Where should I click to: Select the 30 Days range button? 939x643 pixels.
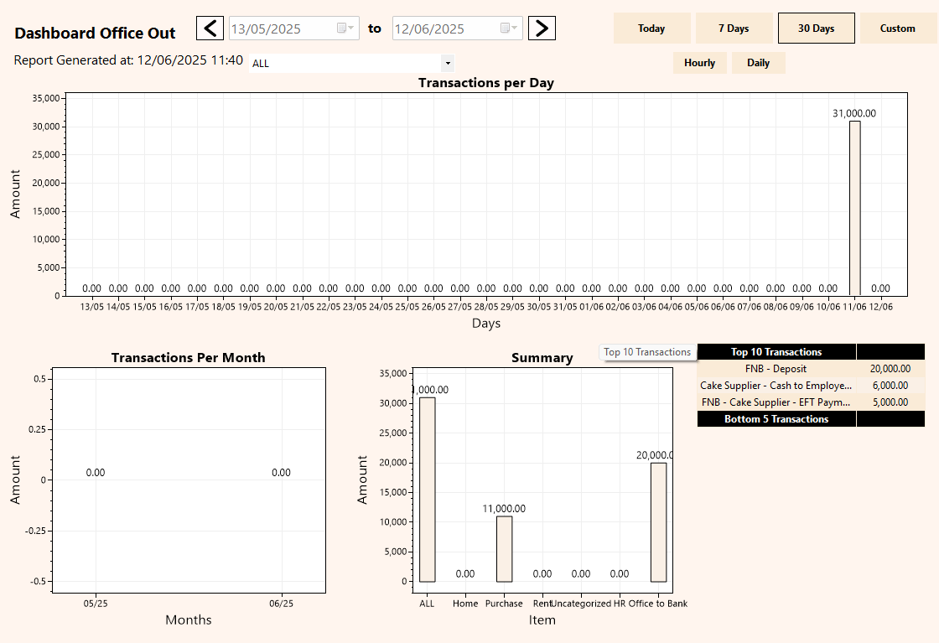coord(817,29)
